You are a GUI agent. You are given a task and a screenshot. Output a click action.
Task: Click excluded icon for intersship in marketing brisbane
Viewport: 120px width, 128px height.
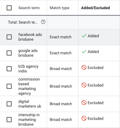(x=84, y=118)
